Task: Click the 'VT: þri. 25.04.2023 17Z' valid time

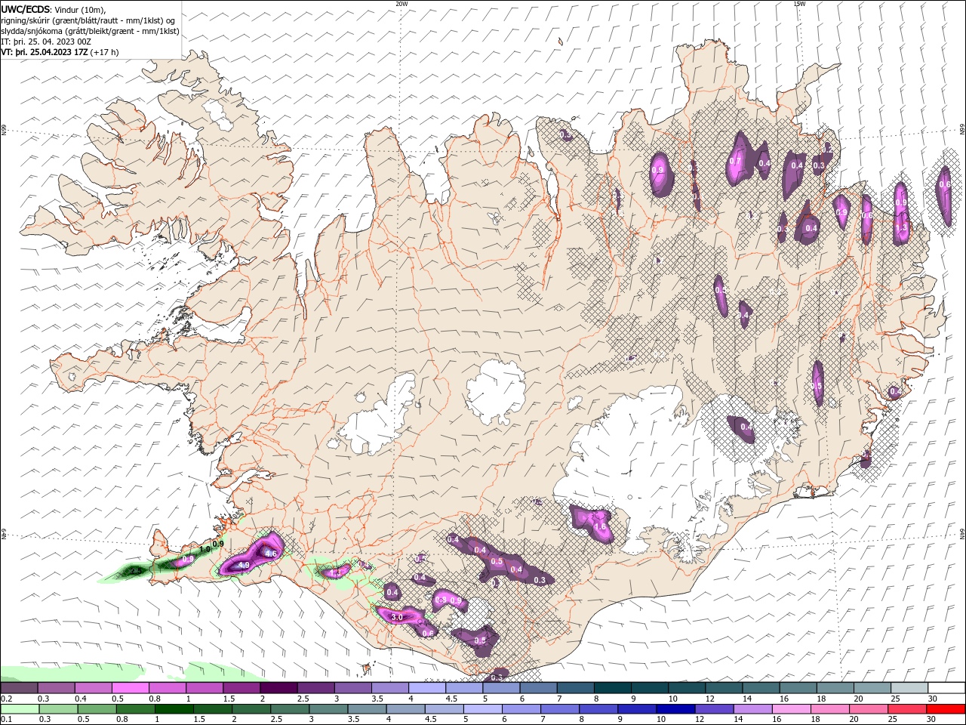Action: (45, 52)
